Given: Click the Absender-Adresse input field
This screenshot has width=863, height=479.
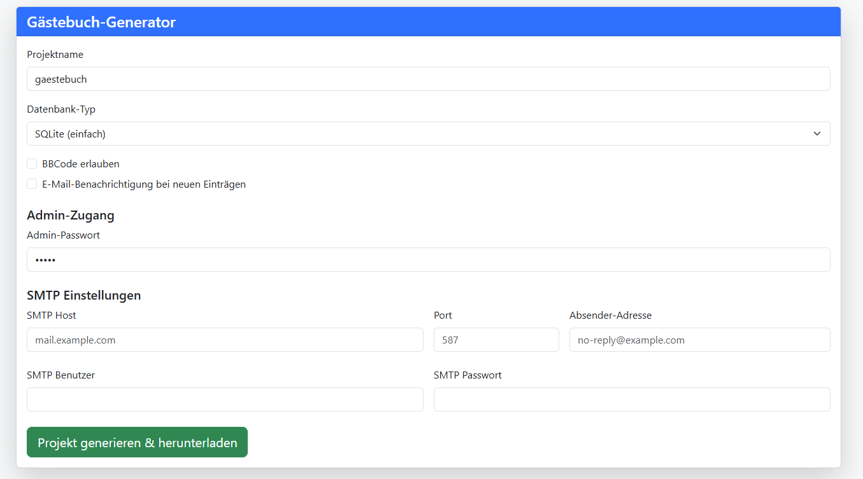Looking at the screenshot, I should pos(699,340).
